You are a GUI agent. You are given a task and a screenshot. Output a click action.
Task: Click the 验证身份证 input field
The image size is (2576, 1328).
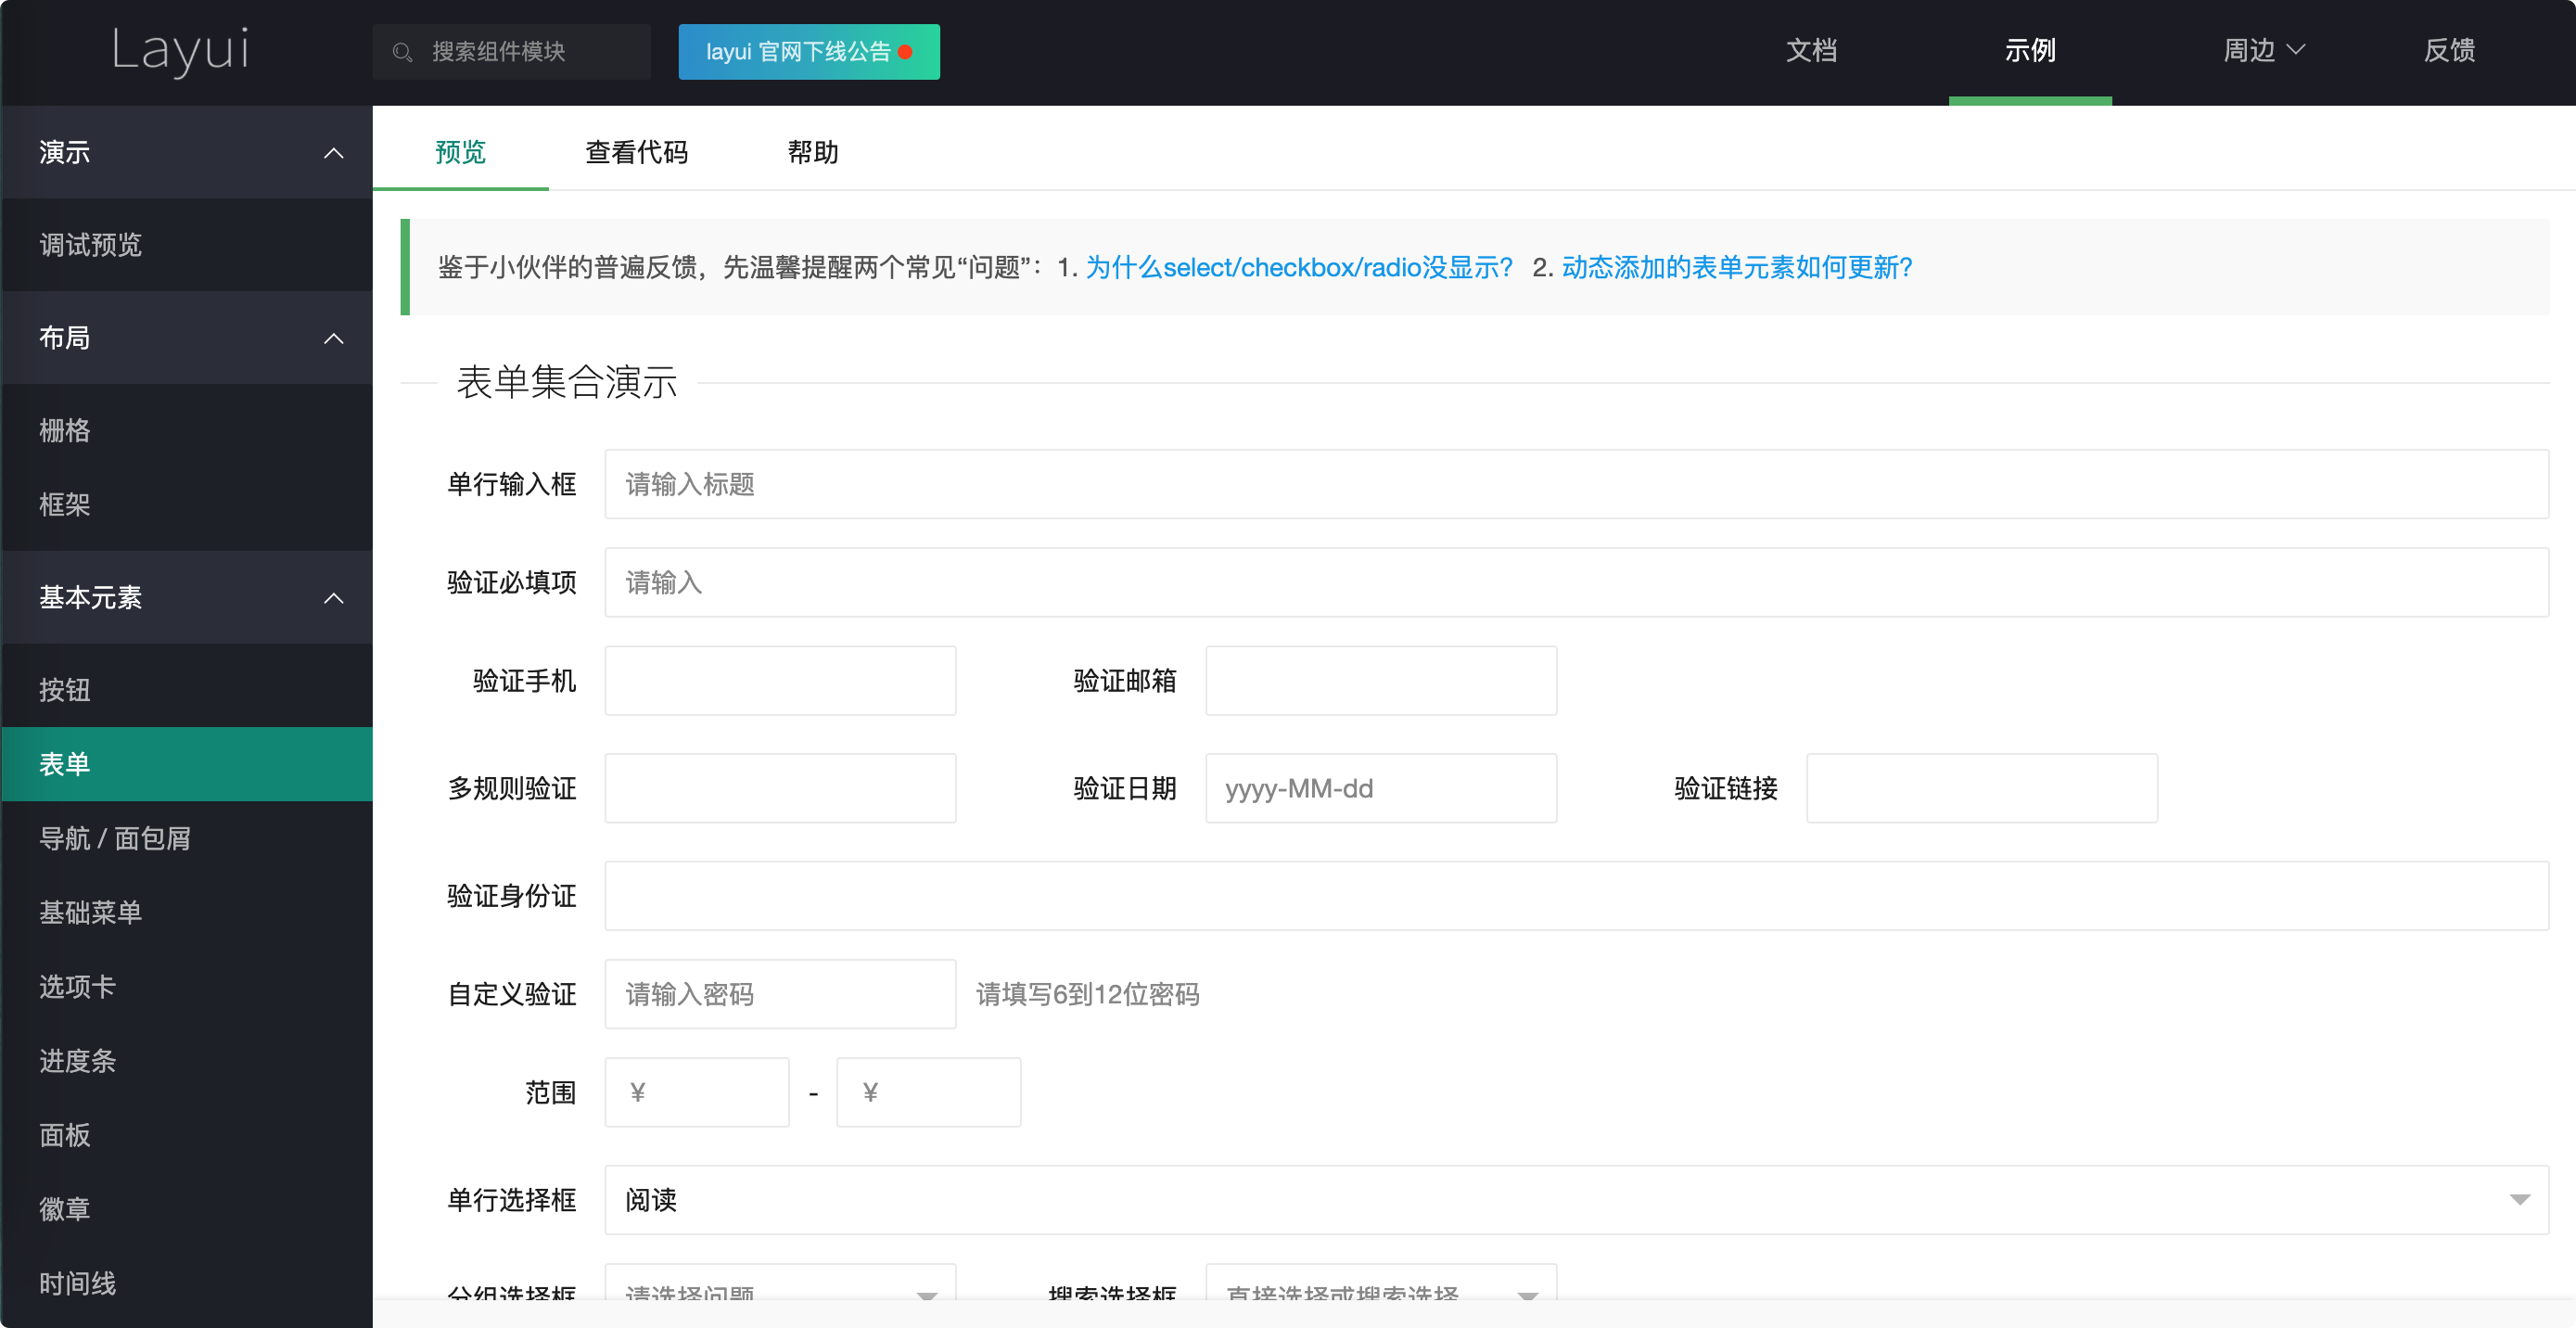click(x=1576, y=896)
